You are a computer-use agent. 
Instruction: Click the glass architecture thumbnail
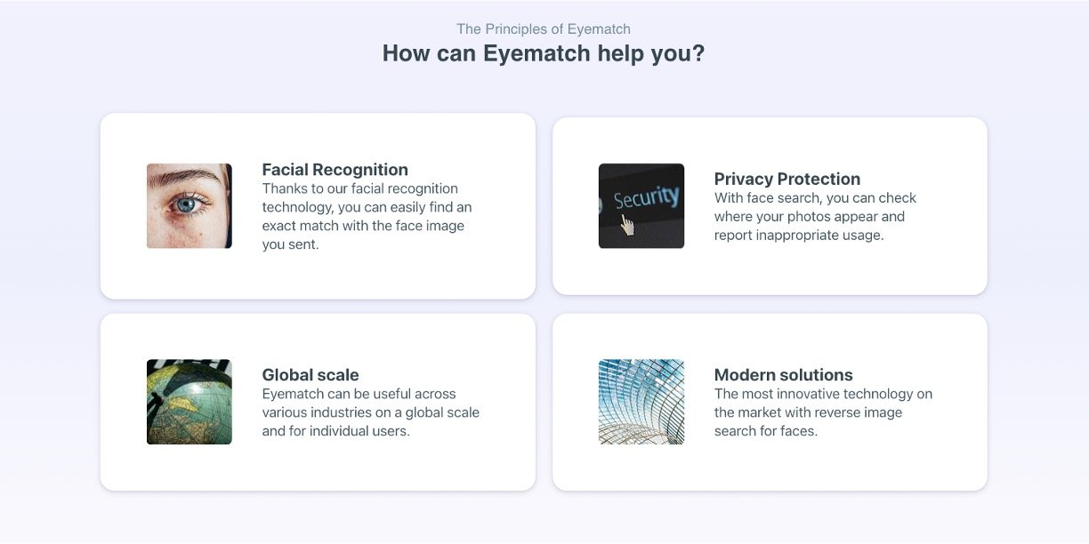tap(641, 402)
